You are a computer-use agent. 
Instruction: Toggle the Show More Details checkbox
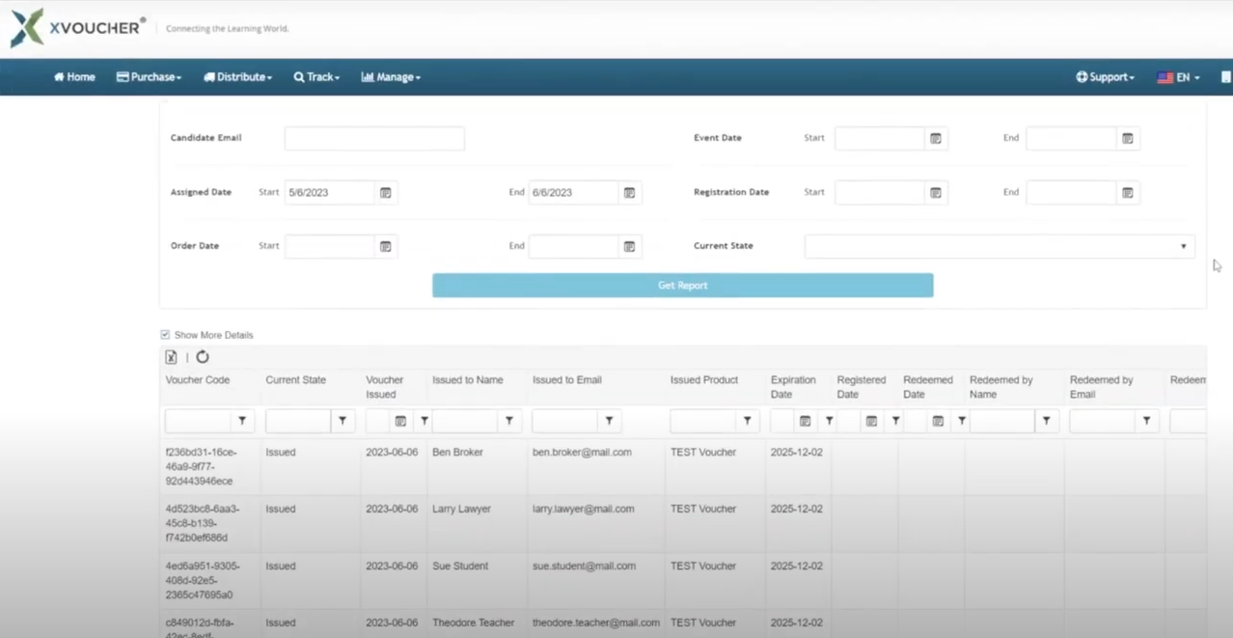[165, 335]
